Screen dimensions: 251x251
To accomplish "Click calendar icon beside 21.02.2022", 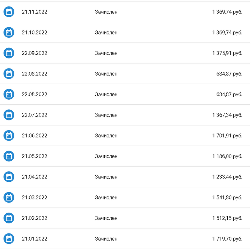I will tap(9, 218).
